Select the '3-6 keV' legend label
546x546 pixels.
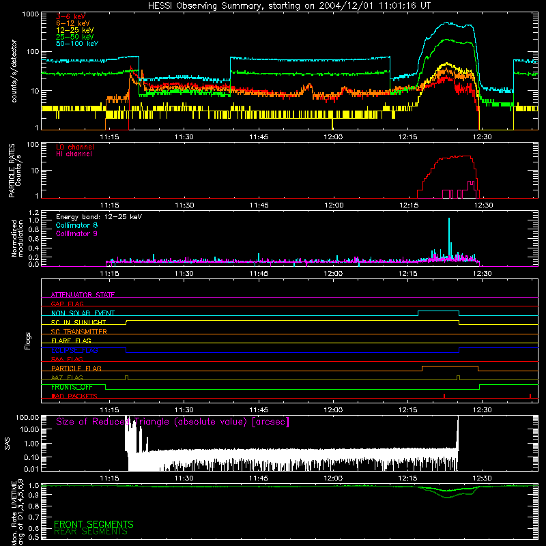(x=71, y=16)
